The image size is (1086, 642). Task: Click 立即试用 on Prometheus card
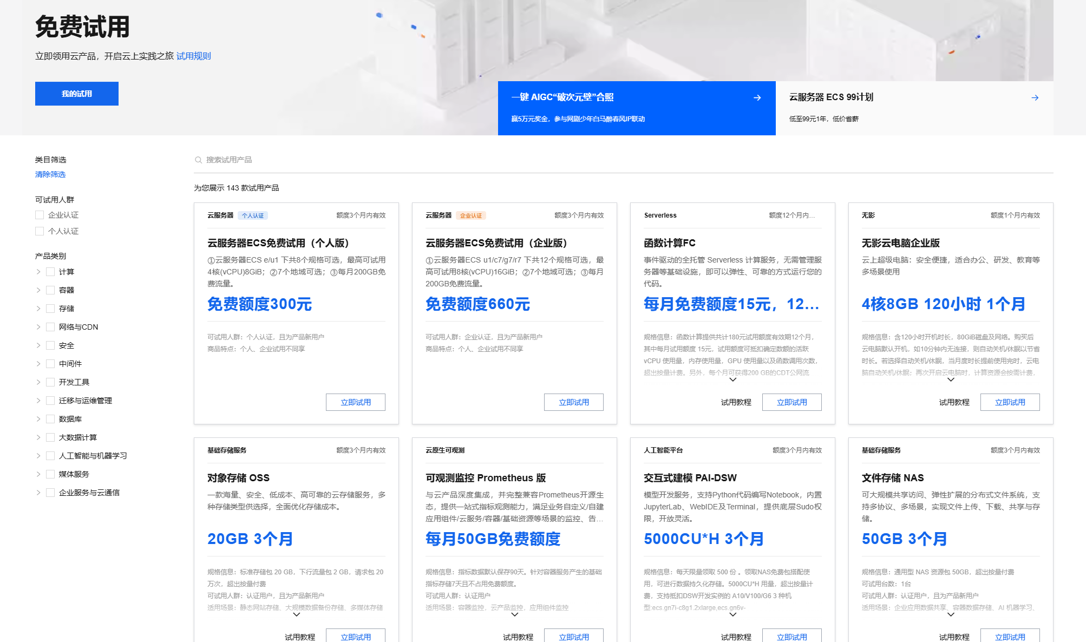[x=574, y=636]
